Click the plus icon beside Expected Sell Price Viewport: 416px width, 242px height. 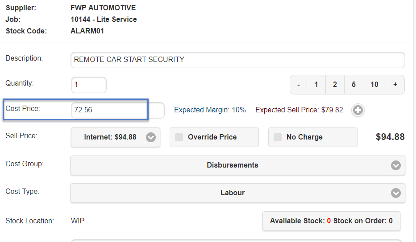[x=358, y=110]
